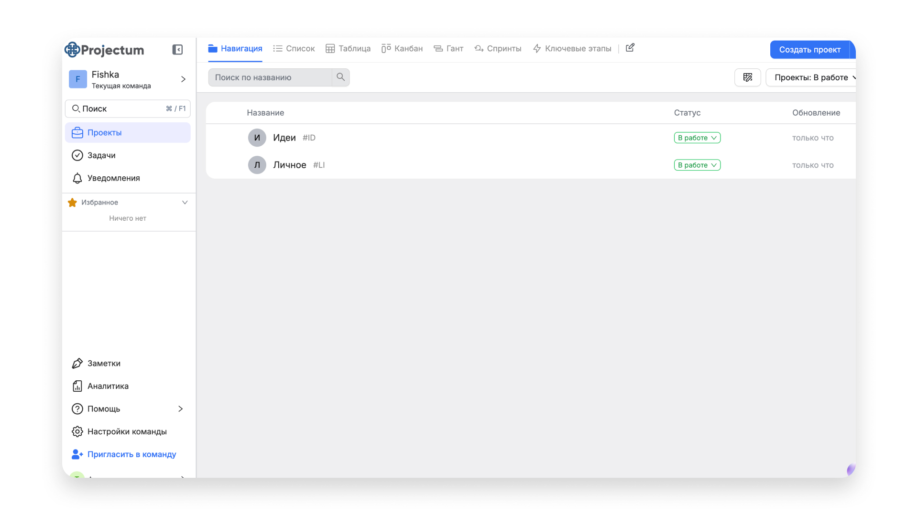Open status dropdown for Личное project

click(x=697, y=165)
